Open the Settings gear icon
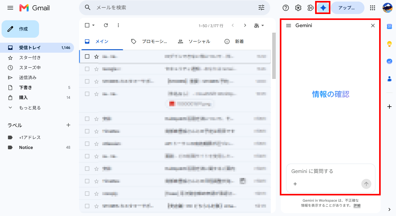Screen dimensions: 396x216 tap(298, 8)
